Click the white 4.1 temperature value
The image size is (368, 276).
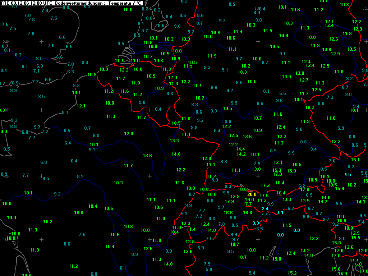coord(280,213)
